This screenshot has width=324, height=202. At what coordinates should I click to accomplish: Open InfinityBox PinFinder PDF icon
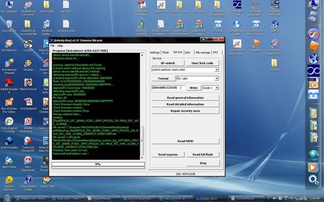click(x=142, y=9)
